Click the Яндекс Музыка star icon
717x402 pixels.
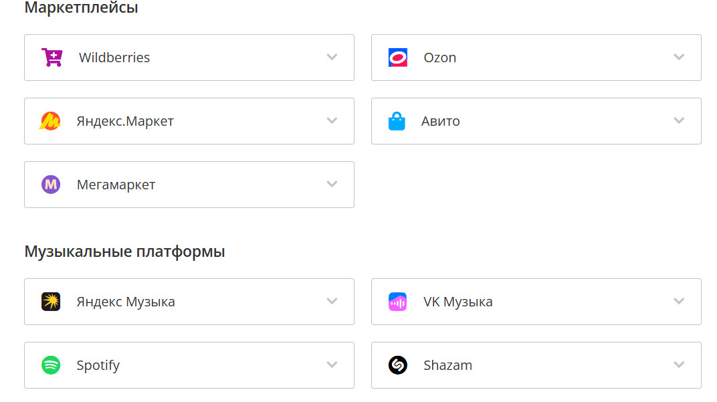[x=51, y=302]
